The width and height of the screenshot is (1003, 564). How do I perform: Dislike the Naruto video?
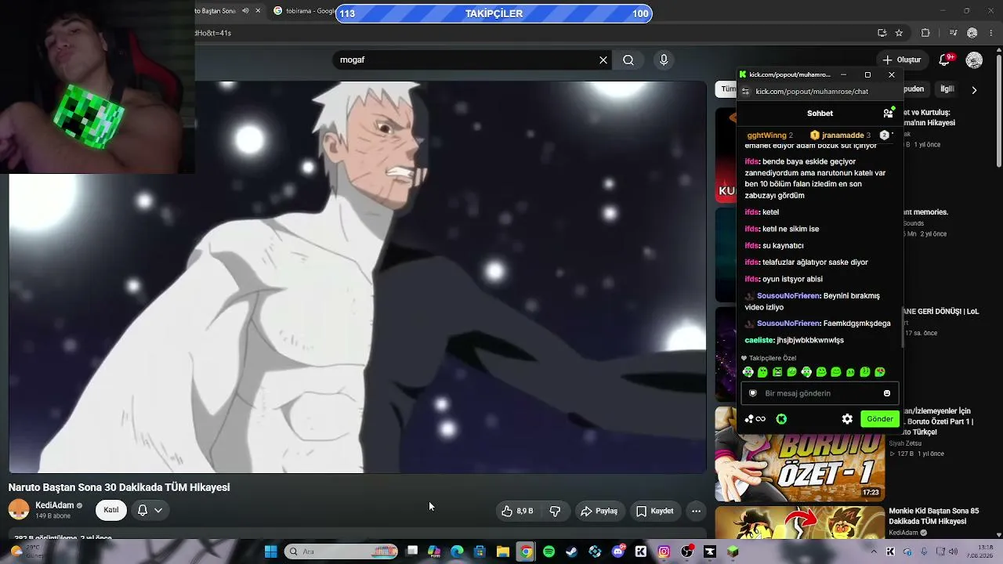click(x=555, y=511)
